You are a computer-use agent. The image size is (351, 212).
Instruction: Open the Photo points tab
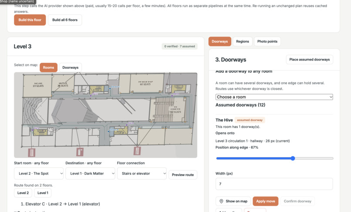267,41
